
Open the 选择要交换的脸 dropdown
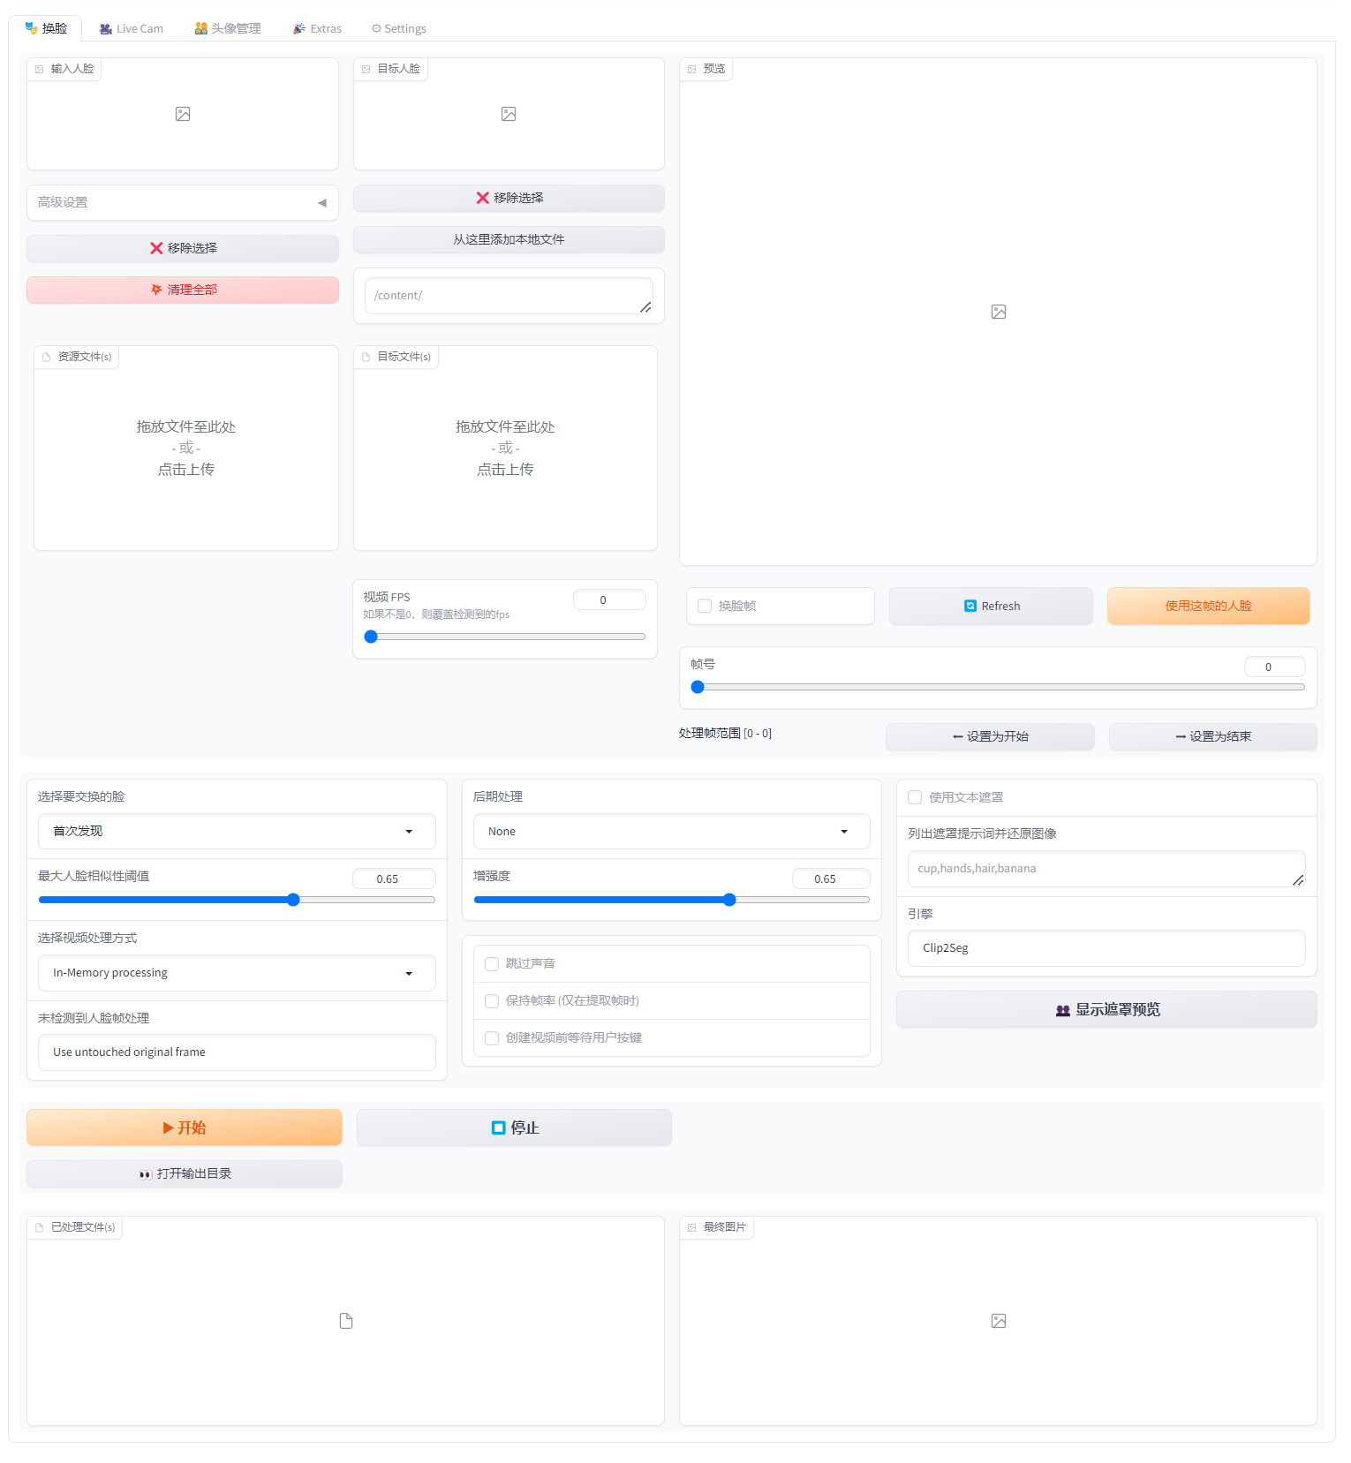[237, 832]
